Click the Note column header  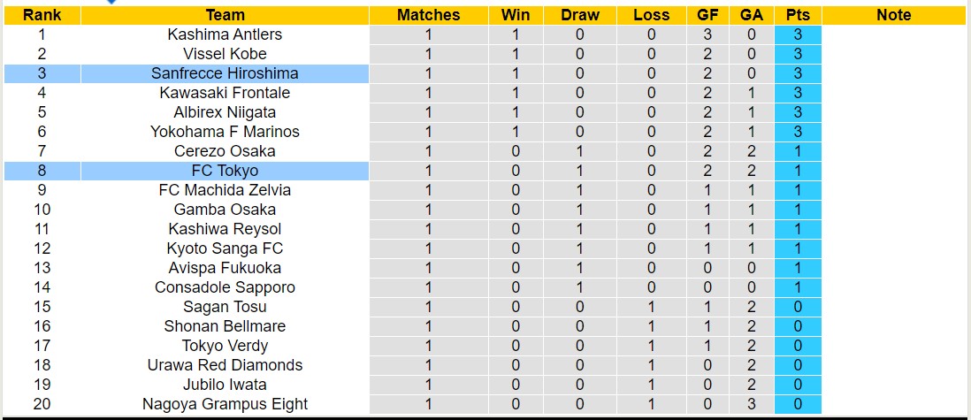[894, 15]
